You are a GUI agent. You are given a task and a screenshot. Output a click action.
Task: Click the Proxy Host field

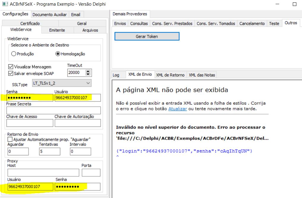[x=43, y=173]
